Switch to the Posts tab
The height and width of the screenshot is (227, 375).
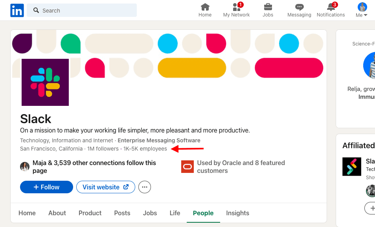click(x=122, y=213)
